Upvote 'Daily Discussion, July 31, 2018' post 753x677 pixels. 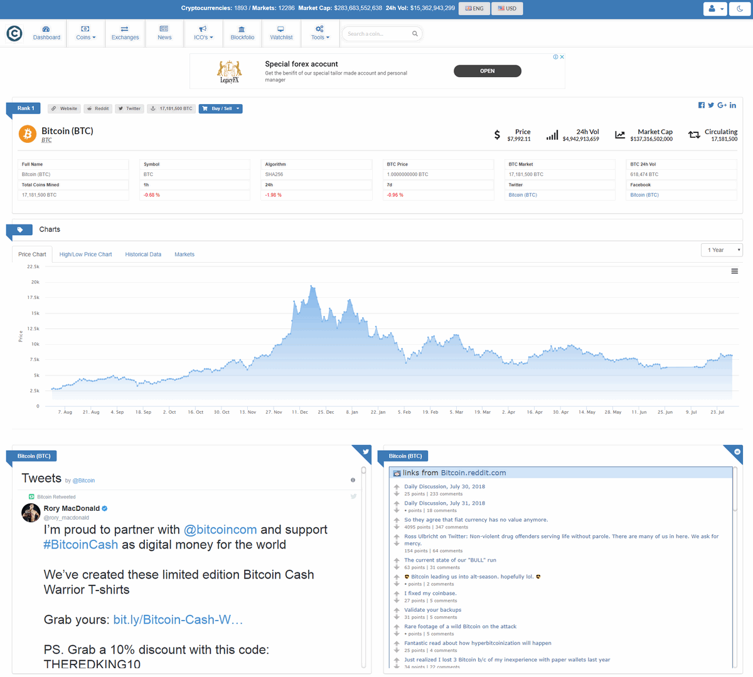[397, 503]
